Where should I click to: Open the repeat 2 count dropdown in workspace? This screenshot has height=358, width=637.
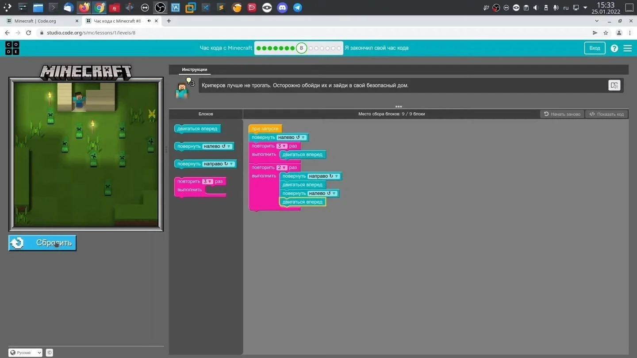pyautogui.click(x=282, y=168)
